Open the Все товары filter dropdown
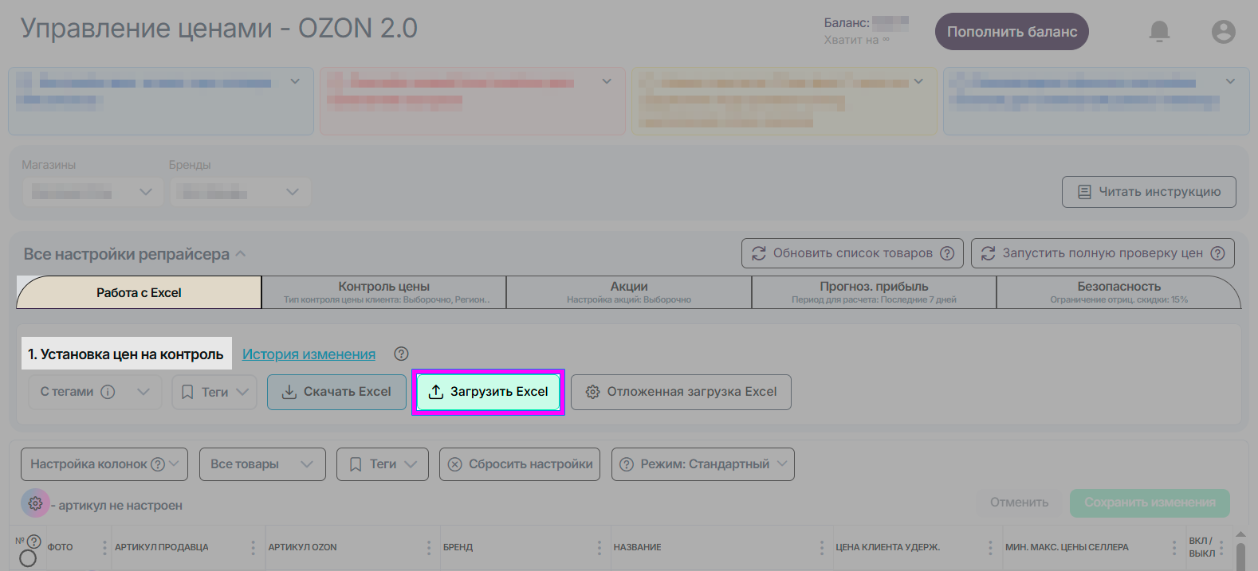This screenshot has height=571, width=1258. [x=262, y=464]
